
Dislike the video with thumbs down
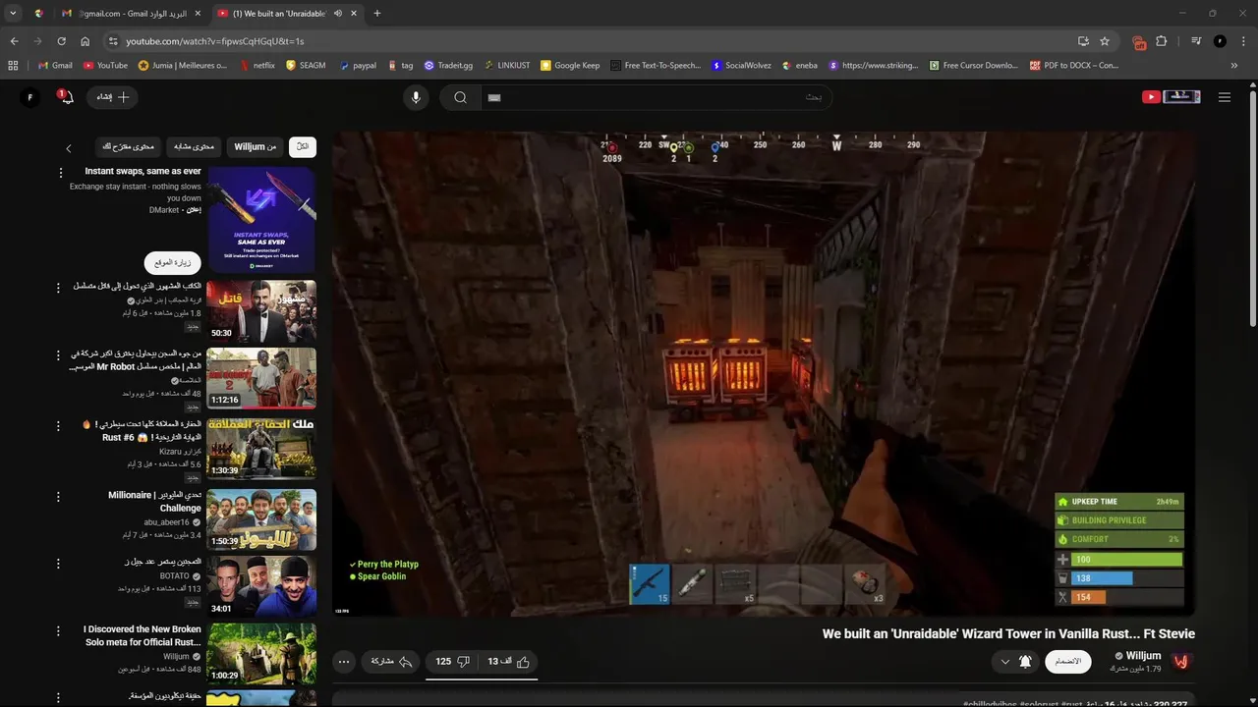coord(452,662)
